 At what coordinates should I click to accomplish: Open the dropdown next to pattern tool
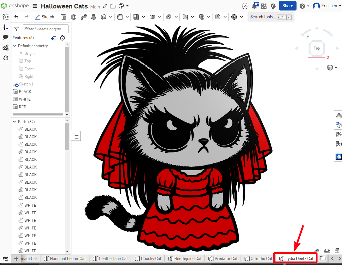pyautogui.click(x=143, y=17)
